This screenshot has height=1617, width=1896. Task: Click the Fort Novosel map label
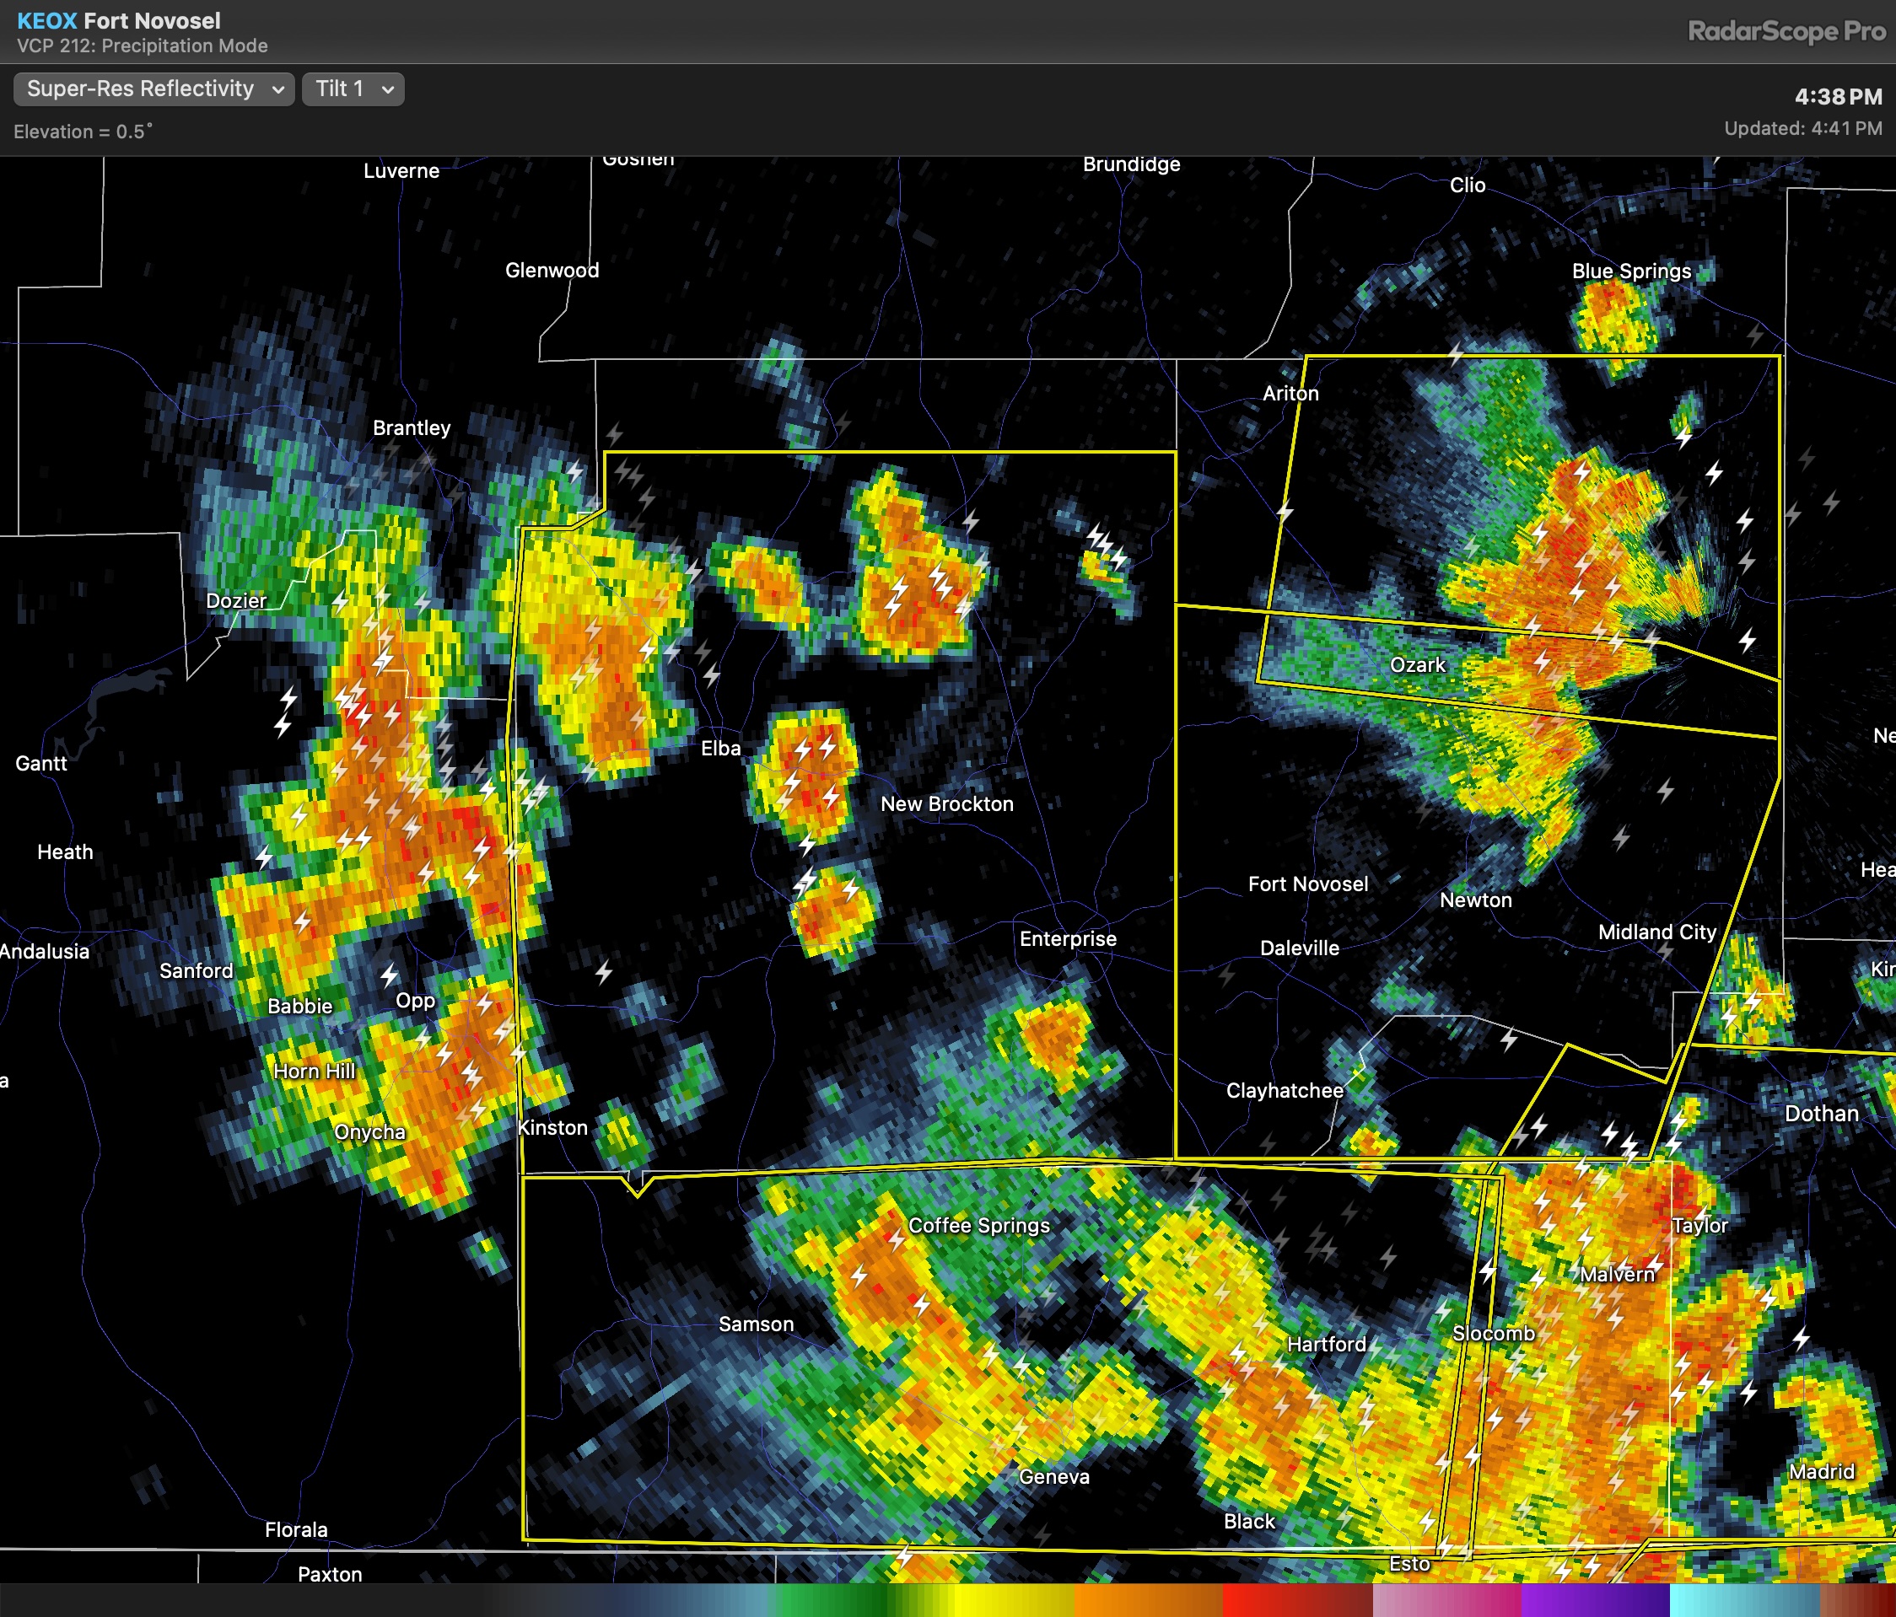pos(1307,884)
